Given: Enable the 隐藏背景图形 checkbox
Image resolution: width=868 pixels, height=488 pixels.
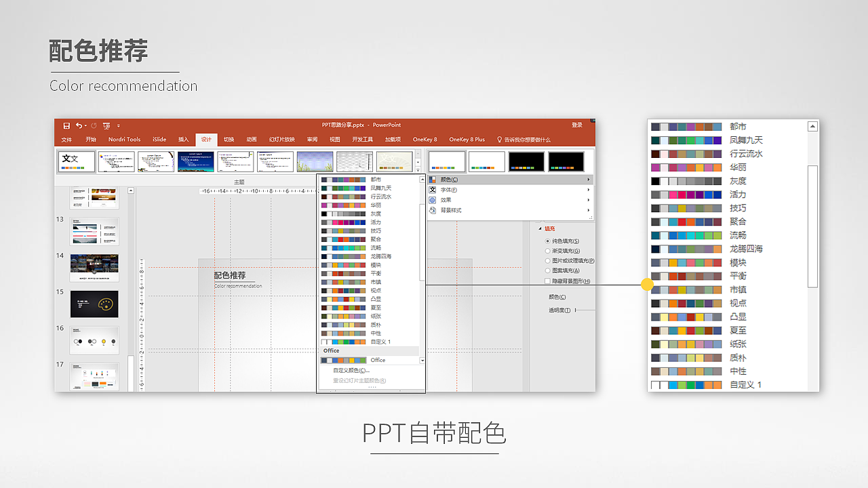Looking at the screenshot, I should pyautogui.click(x=547, y=281).
